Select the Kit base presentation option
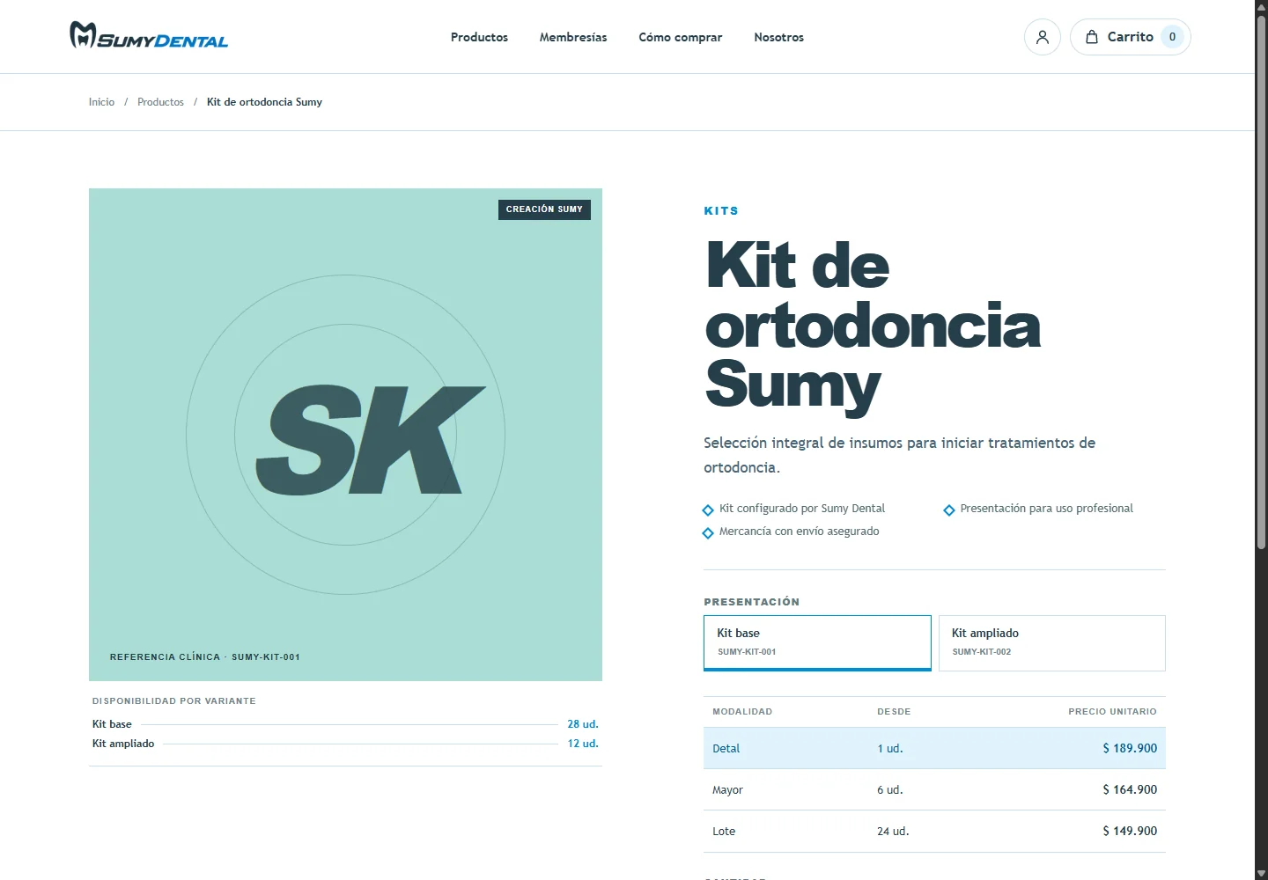Image resolution: width=1268 pixels, height=880 pixels. (x=817, y=643)
